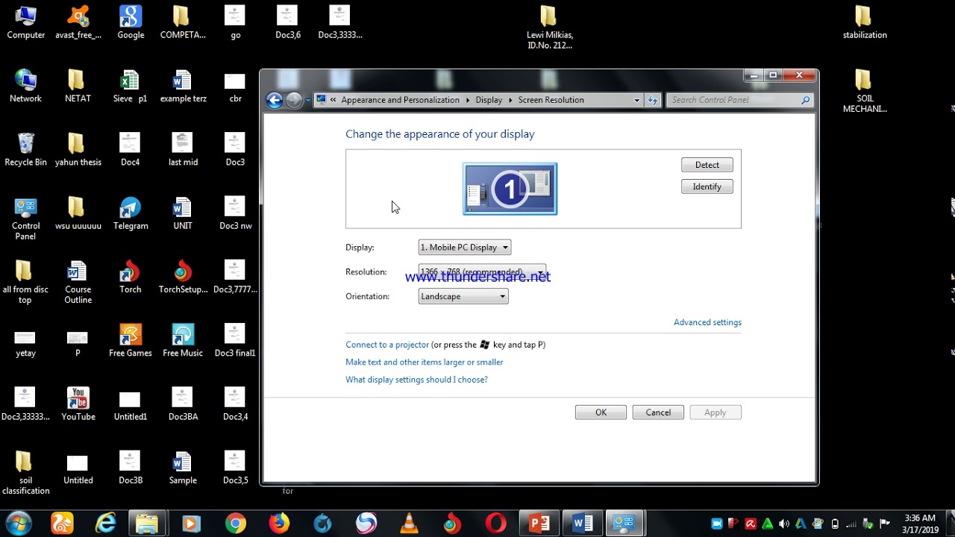Image resolution: width=955 pixels, height=537 pixels.
Task: Select the Recycle Bin desktop icon
Action: click(25, 149)
